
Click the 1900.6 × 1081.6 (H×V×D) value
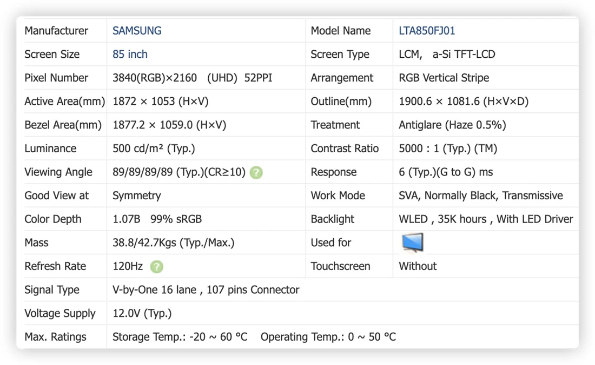464,102
